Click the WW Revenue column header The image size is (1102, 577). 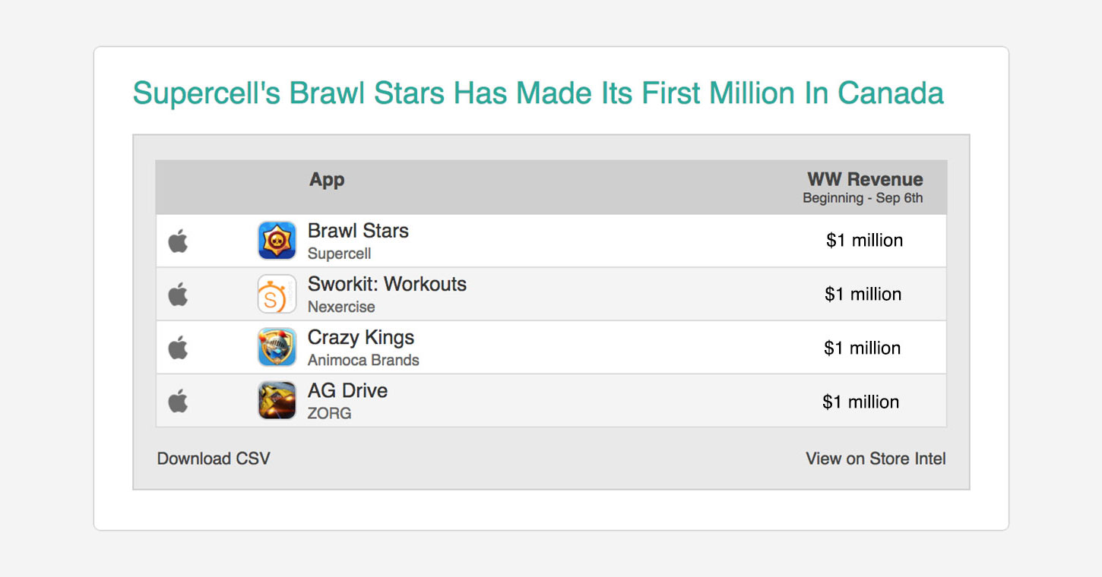point(865,180)
